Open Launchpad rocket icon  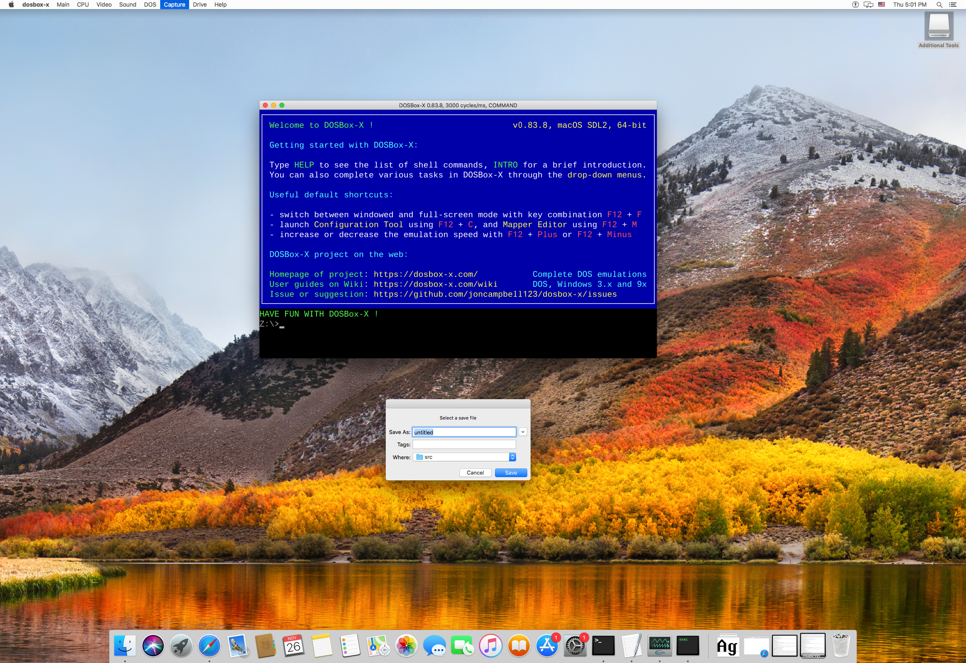(181, 646)
